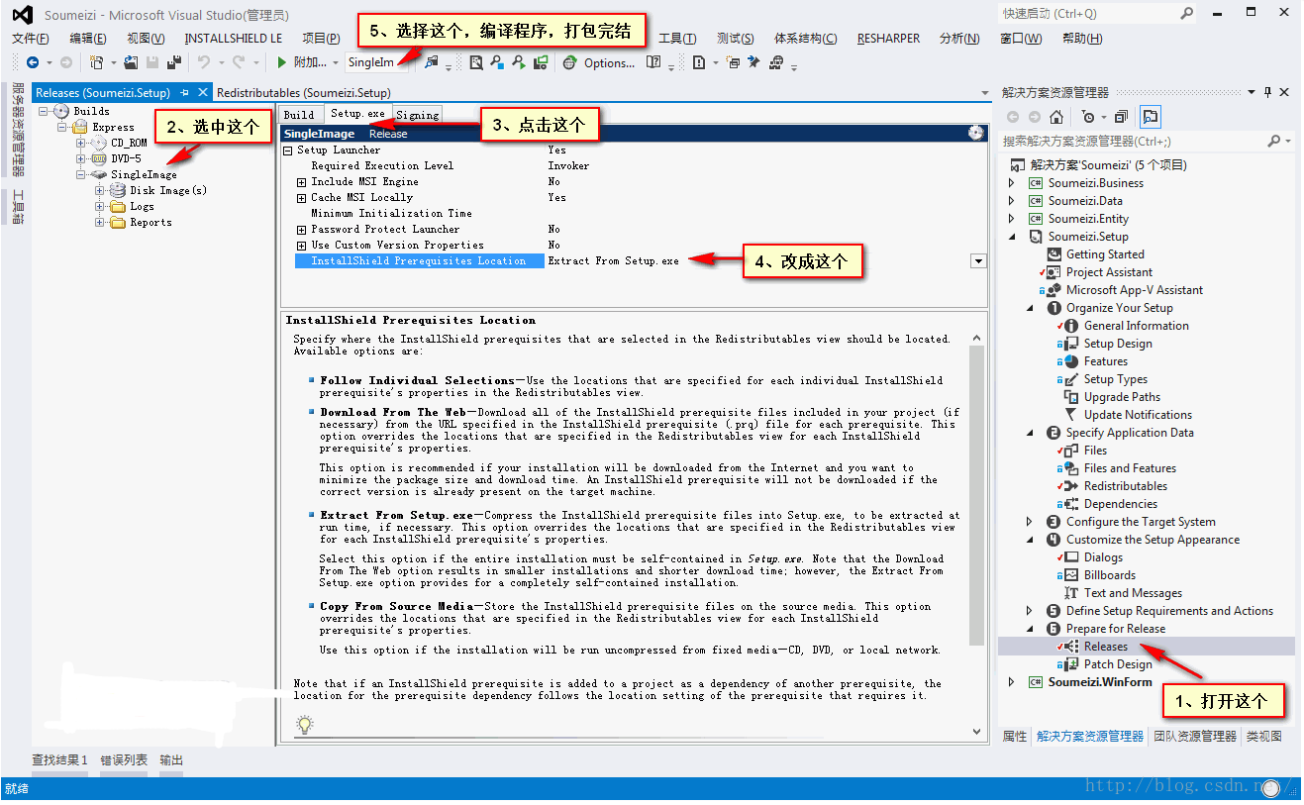Click the help settings icon in SingleImage header
The image size is (1304, 805).
pyautogui.click(x=975, y=133)
